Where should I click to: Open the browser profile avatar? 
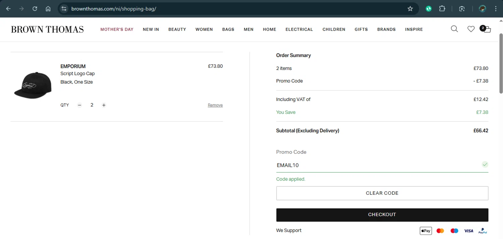483,9
